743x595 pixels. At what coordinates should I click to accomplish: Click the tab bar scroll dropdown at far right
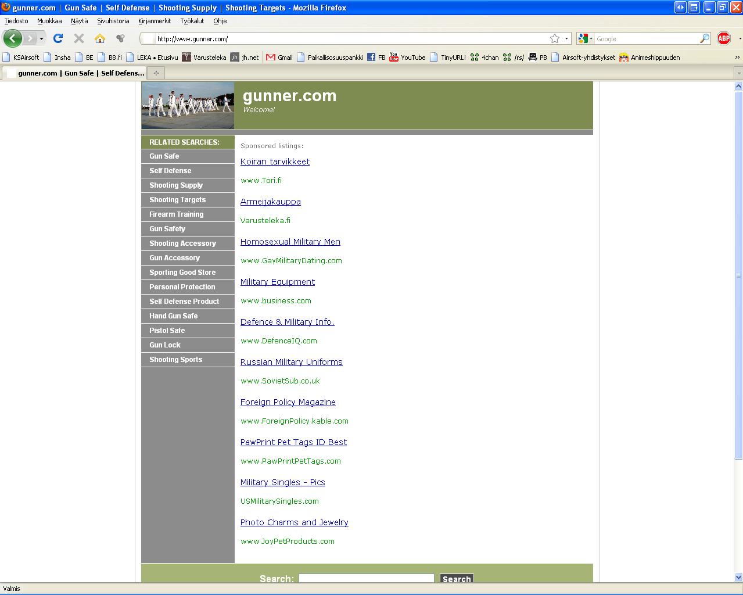tap(738, 73)
